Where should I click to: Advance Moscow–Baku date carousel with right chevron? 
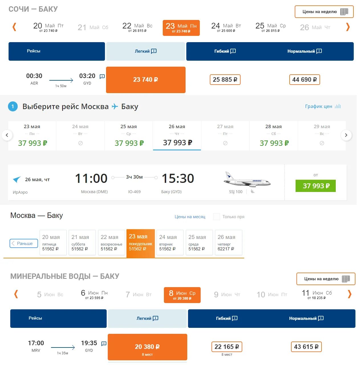point(346,135)
